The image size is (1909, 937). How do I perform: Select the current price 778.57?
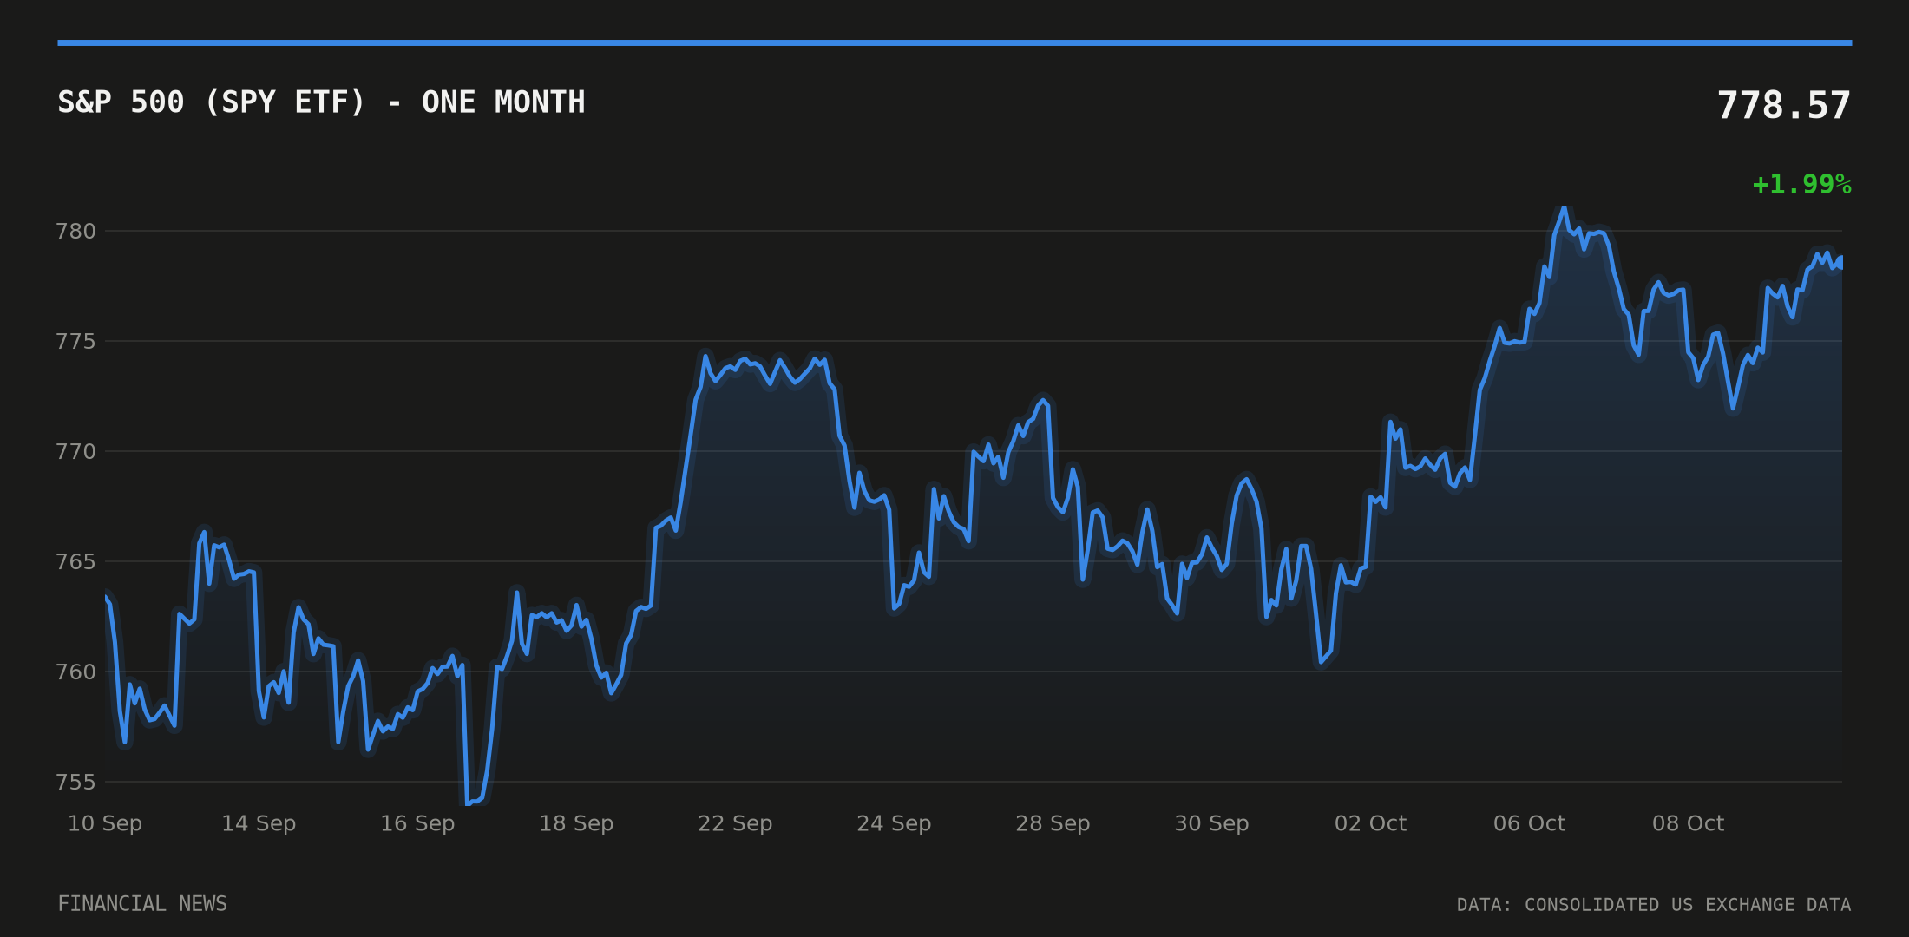coord(1784,106)
